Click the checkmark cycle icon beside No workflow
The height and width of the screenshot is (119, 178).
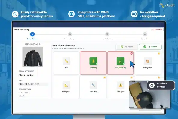[x=134, y=14]
